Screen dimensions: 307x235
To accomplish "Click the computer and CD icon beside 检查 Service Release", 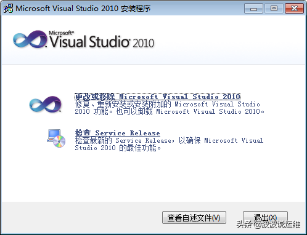I will [x=56, y=138].
